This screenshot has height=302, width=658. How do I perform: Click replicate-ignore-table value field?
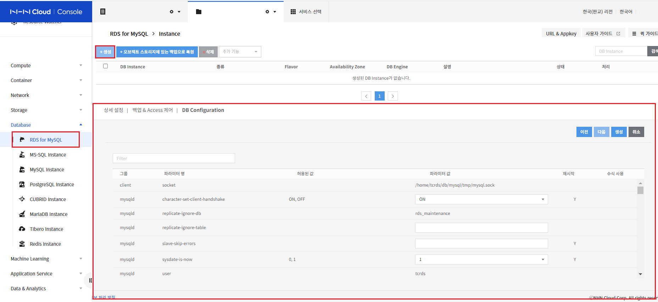coord(481,228)
